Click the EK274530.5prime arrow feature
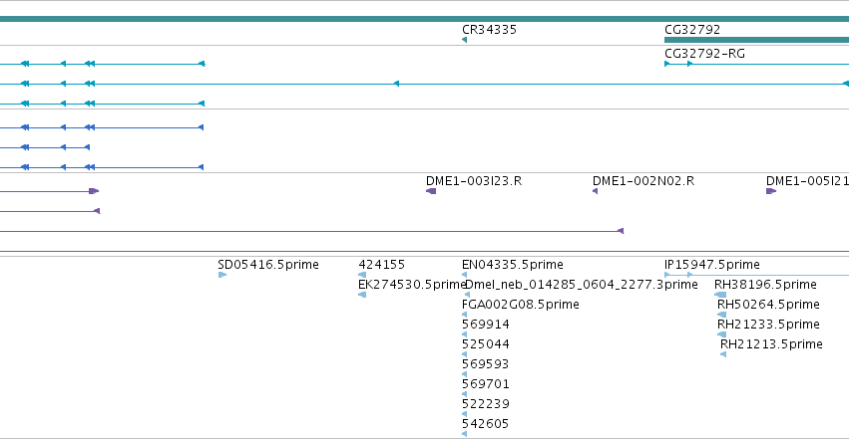 (362, 295)
